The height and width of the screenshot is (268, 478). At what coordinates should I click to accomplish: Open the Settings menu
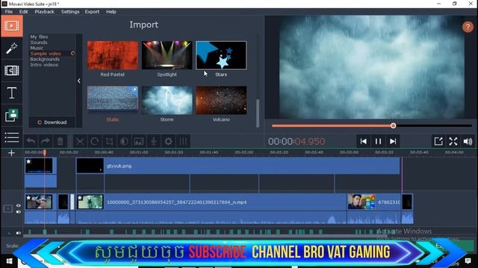point(70,12)
